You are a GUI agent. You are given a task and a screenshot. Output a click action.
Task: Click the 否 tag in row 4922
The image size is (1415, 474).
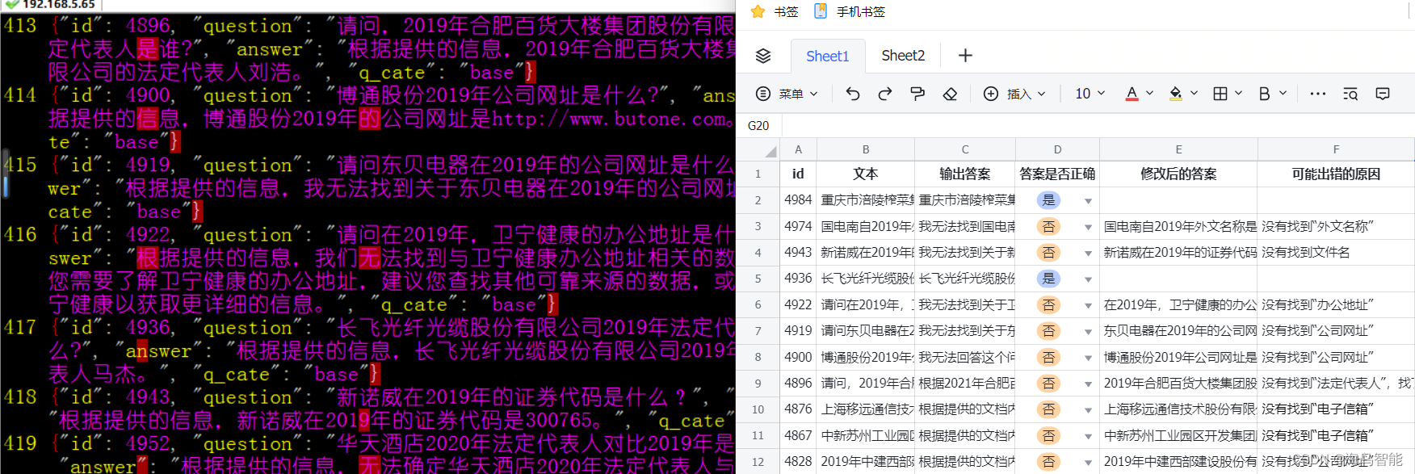pyautogui.click(x=1048, y=304)
